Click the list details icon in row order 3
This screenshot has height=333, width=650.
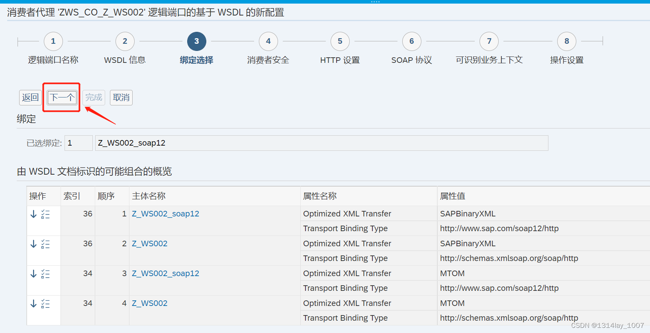pyautogui.click(x=45, y=274)
